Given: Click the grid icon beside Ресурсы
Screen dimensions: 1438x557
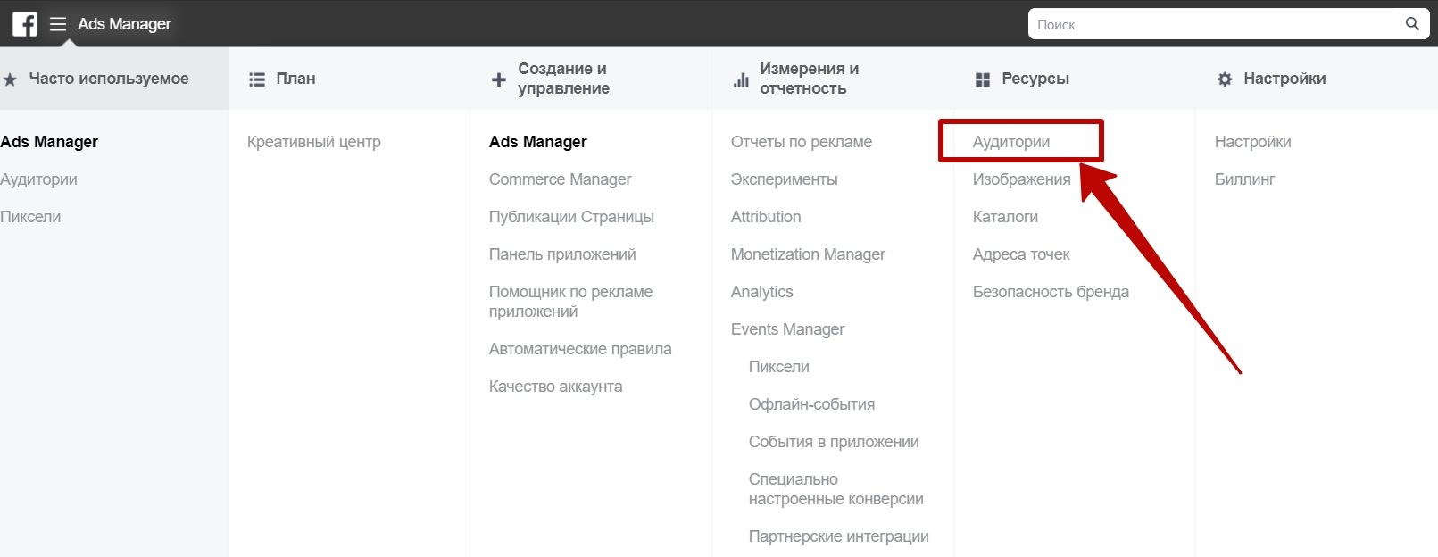Looking at the screenshot, I should click(x=983, y=79).
